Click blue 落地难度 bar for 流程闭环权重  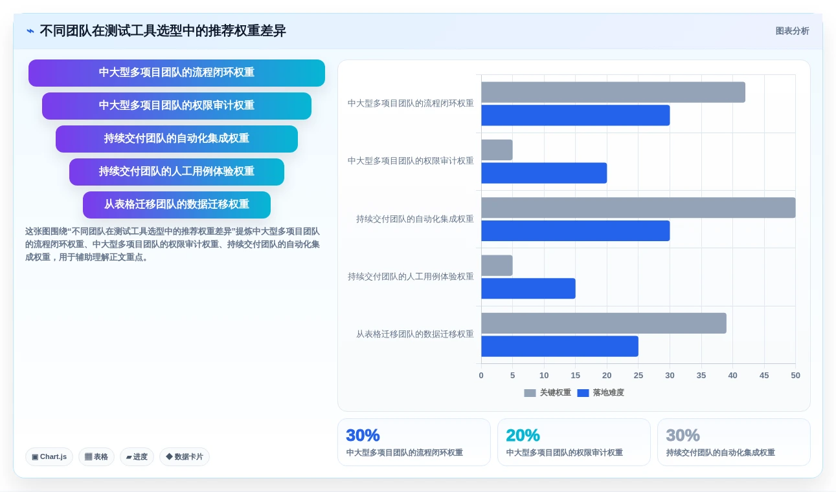(x=576, y=116)
